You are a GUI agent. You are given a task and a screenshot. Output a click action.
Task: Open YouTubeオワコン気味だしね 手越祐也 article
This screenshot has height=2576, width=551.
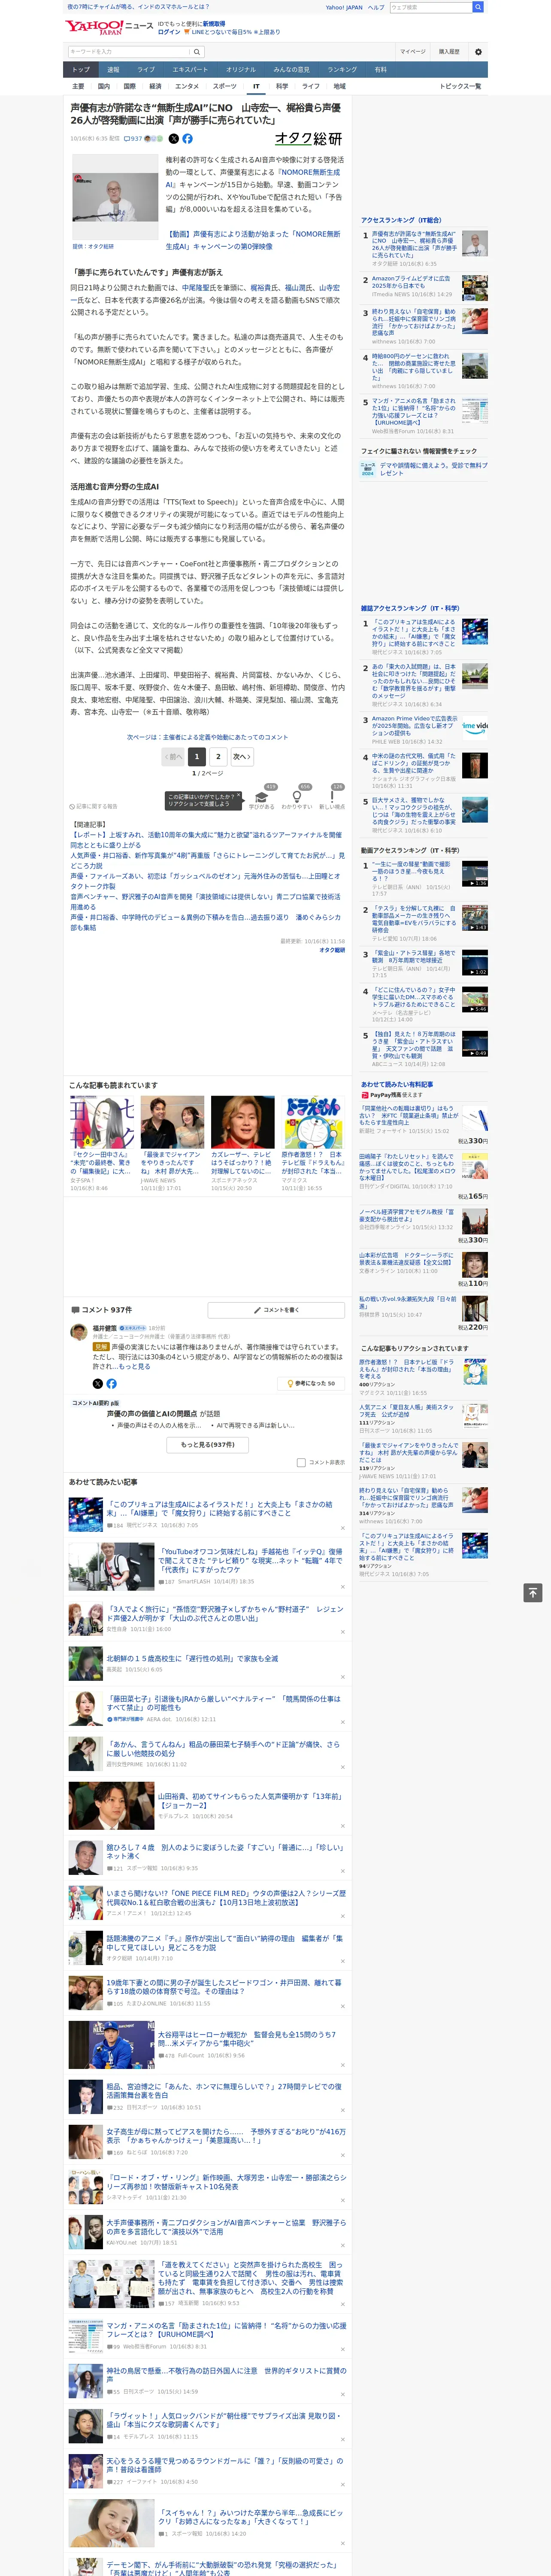click(250, 1561)
